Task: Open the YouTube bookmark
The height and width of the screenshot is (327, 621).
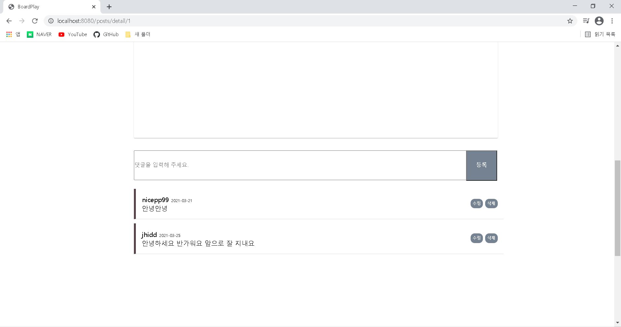Action: pos(72,34)
